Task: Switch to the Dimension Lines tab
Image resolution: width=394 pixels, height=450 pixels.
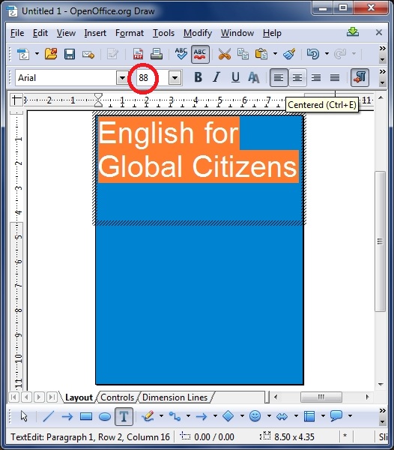Action: 175,397
